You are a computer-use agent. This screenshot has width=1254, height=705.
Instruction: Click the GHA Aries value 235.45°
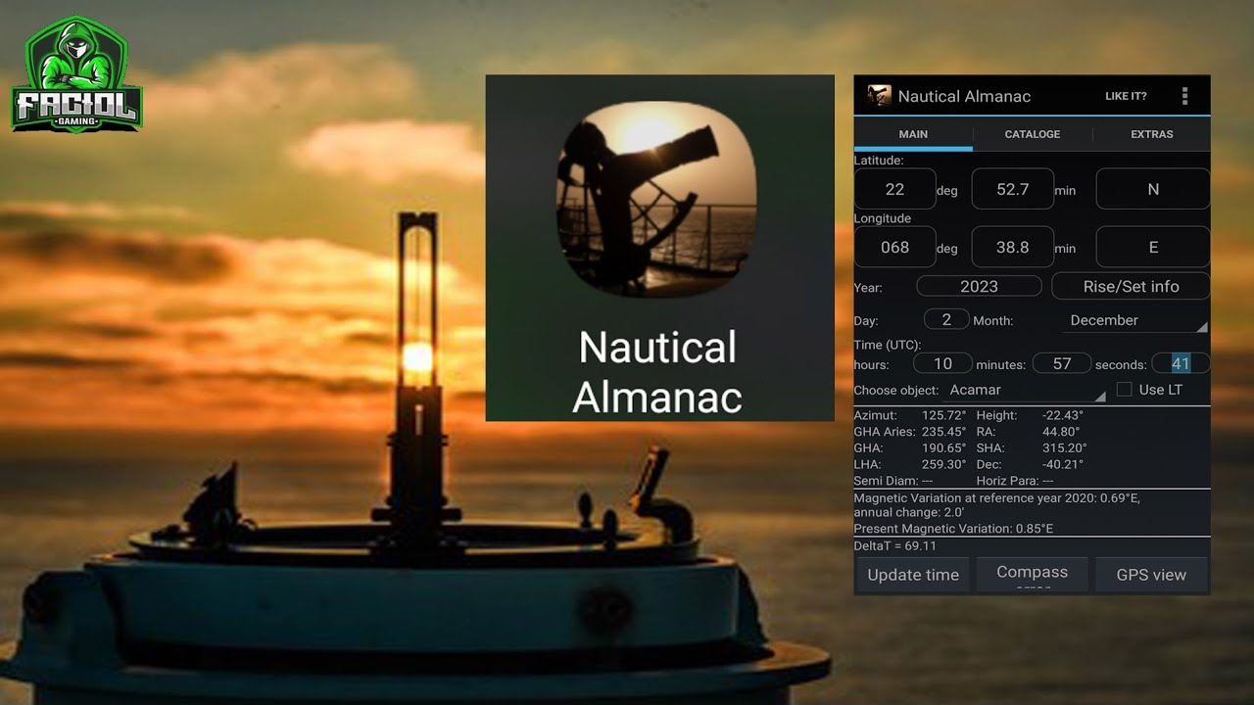pos(944,432)
